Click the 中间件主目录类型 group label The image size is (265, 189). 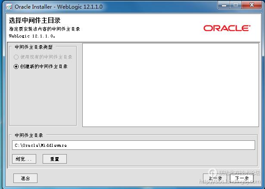coord(34,47)
